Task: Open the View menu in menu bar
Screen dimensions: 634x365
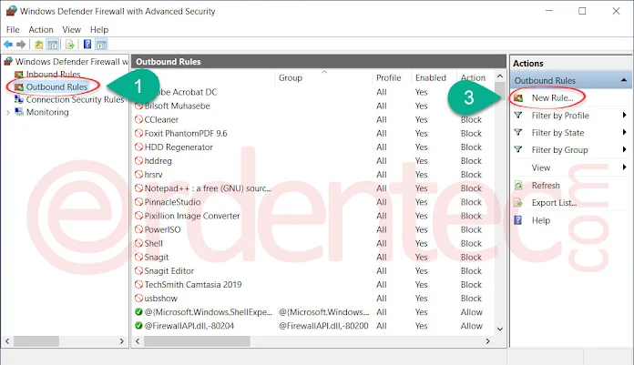Action: tap(72, 29)
